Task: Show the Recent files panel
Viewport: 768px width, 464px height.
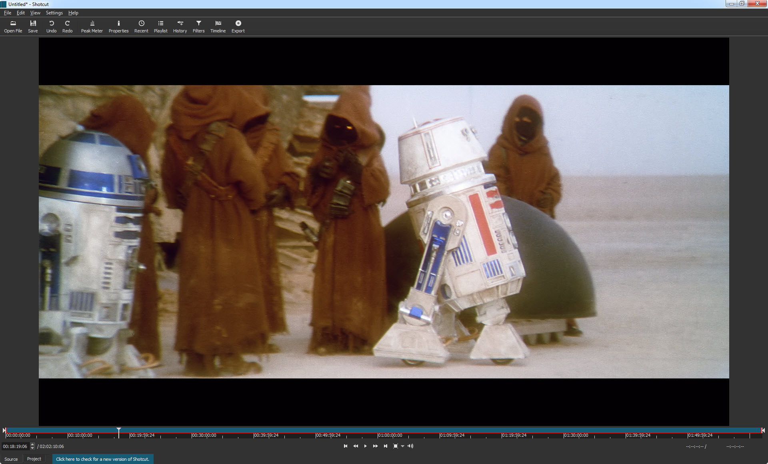Action: coord(141,26)
